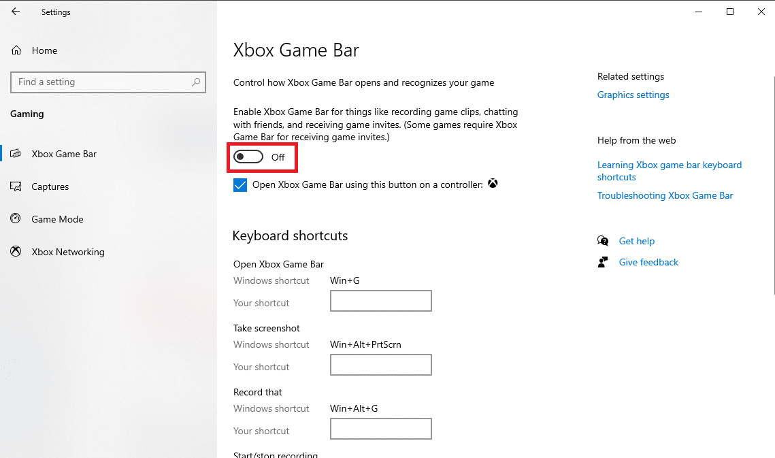The width and height of the screenshot is (775, 458).
Task: Click the Get help link
Action: click(x=637, y=241)
